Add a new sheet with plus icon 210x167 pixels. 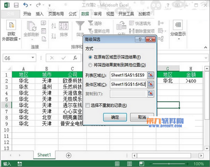(x=69, y=156)
